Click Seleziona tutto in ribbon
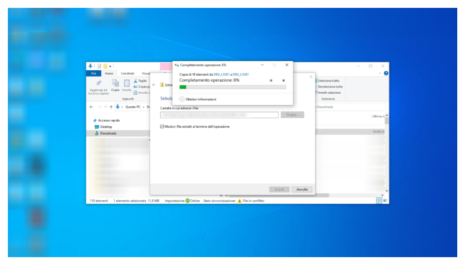Image resolution: width=471 pixels, height=265 pixels. [x=327, y=81]
